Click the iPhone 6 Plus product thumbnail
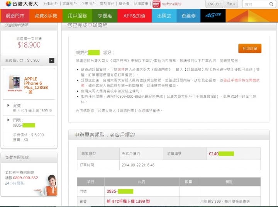Screen dimensions: 278x207 point(15,83)
